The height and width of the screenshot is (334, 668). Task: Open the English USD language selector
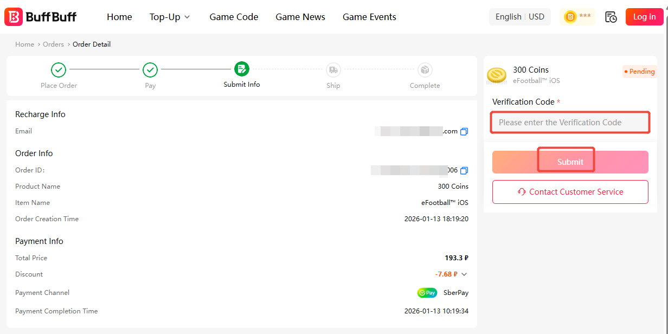pyautogui.click(x=519, y=17)
